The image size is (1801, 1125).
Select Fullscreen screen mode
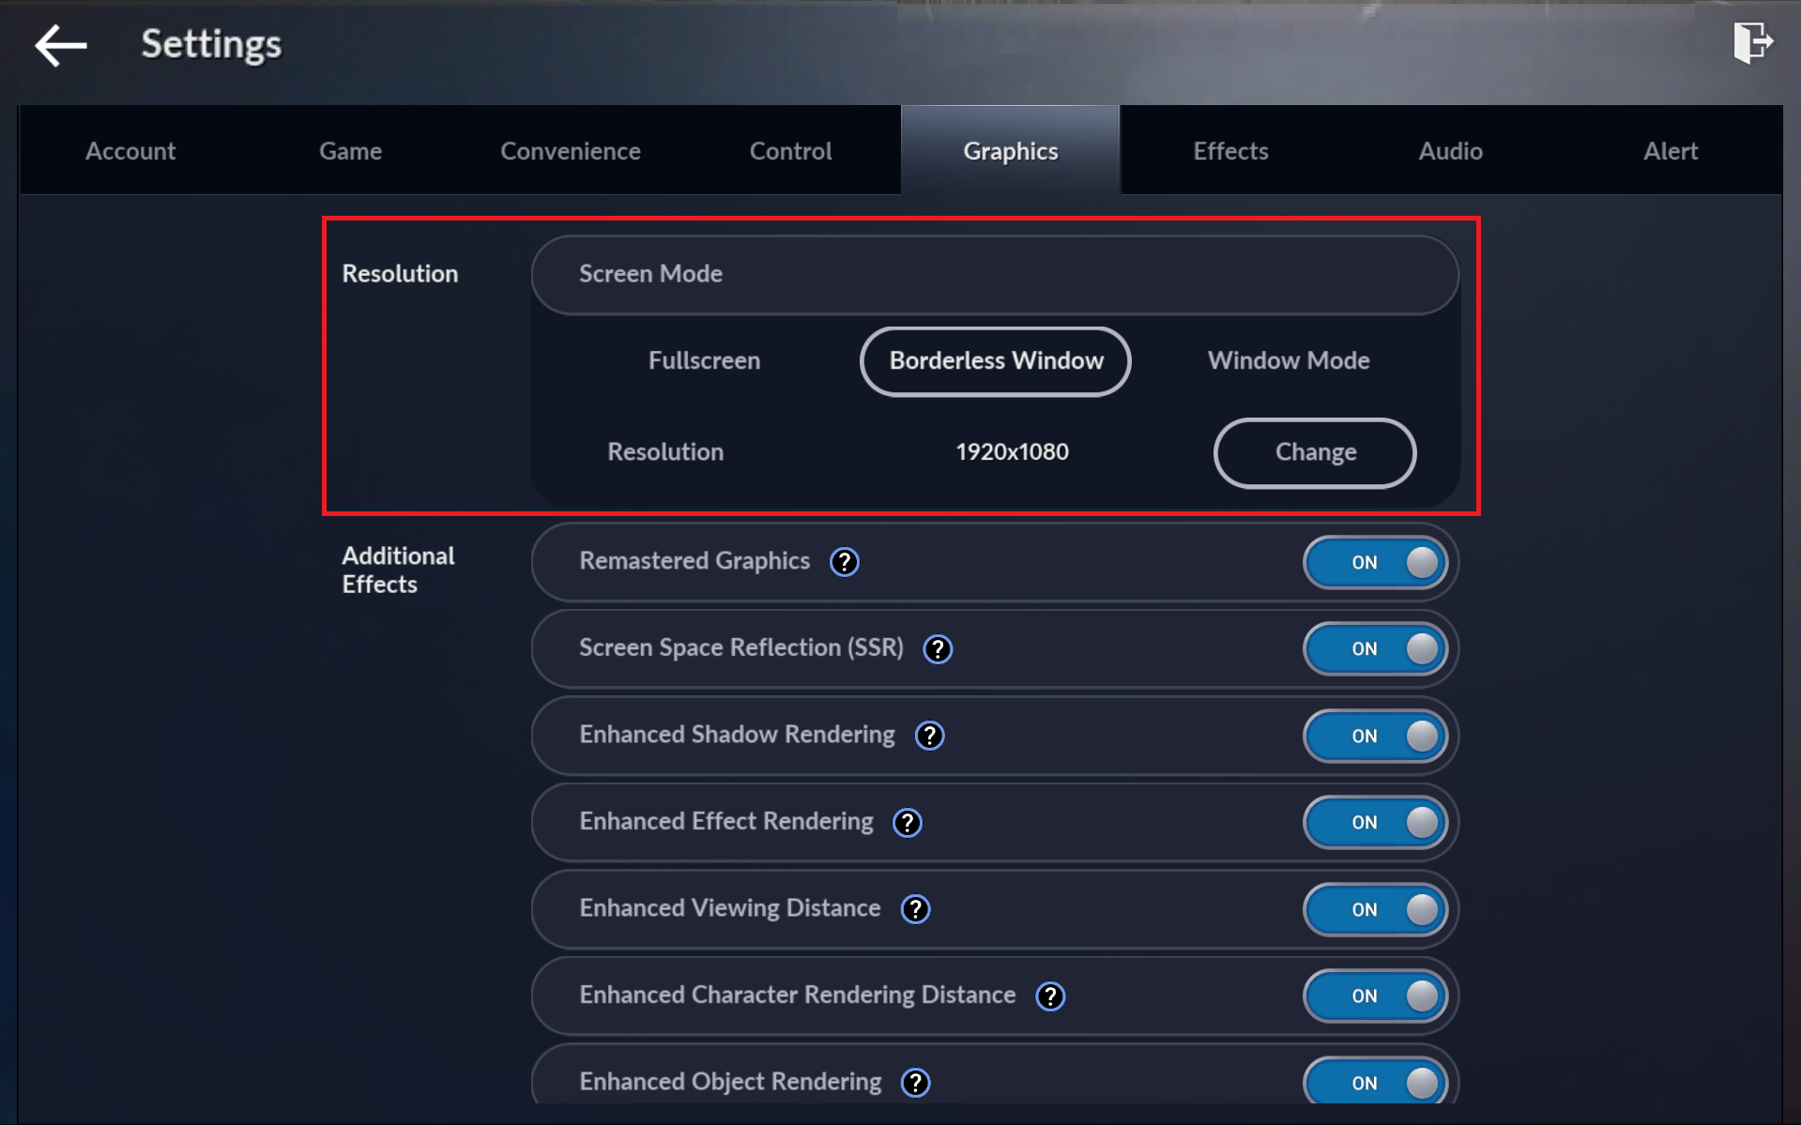point(704,361)
